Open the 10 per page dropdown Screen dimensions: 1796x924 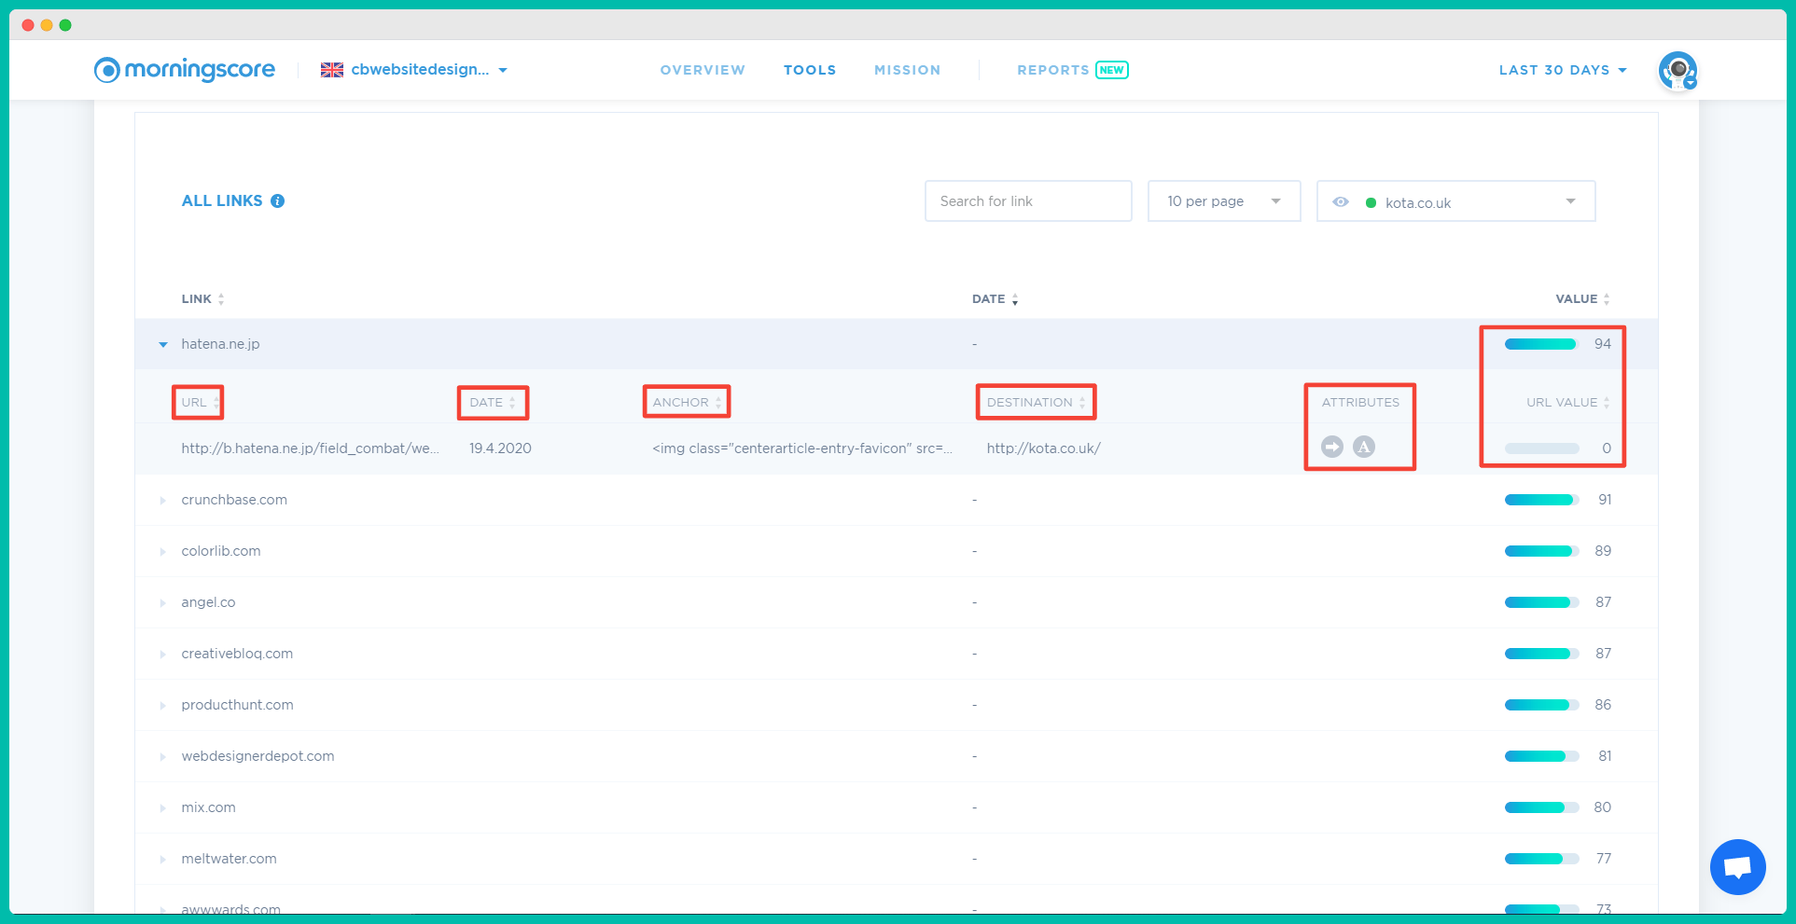(1224, 201)
